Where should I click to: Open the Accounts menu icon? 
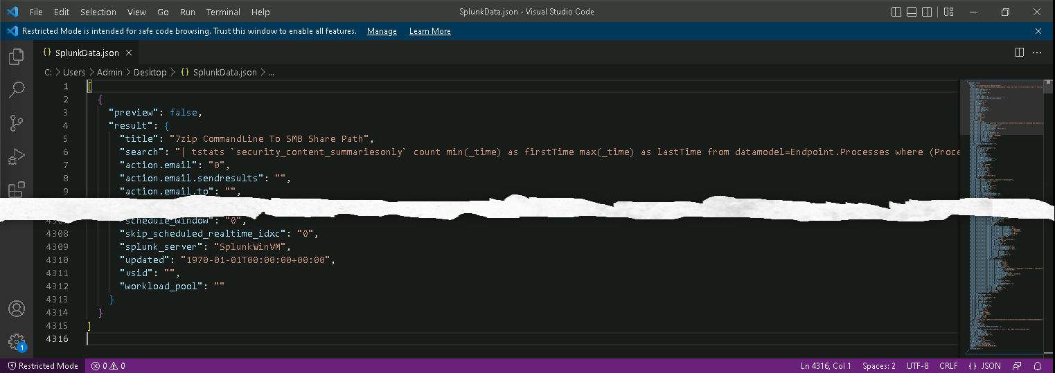pos(17,309)
